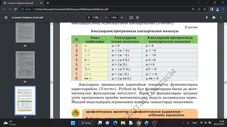Open File Explorer from taskbar
The width and height of the screenshot is (227, 127).
(123, 123)
